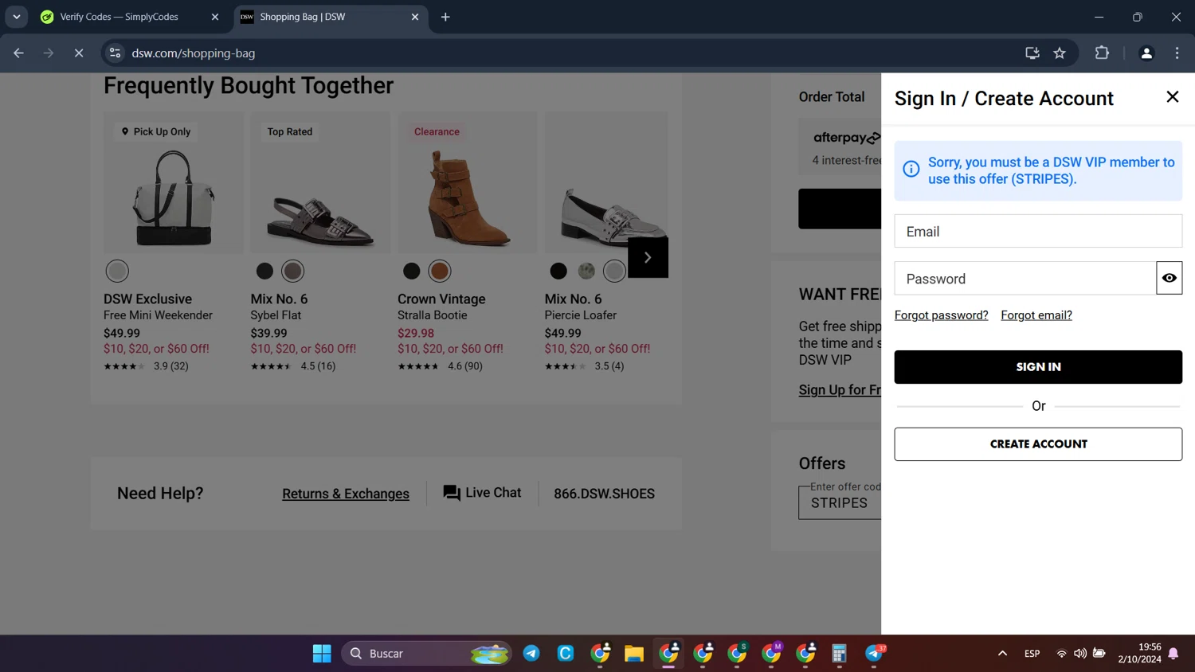Screen dimensions: 1195x672
Task: Click the Crown Vintage product title
Action: click(x=441, y=299)
